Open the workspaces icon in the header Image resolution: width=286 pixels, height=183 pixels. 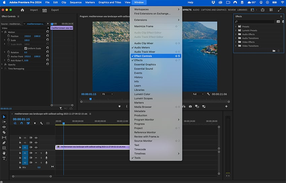point(252,10)
